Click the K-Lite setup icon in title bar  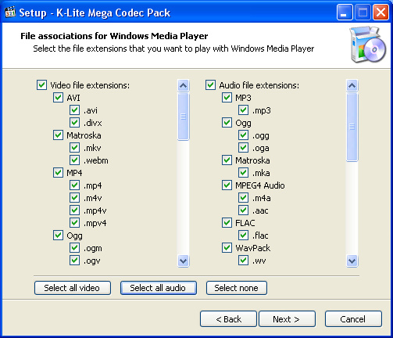(x=10, y=13)
